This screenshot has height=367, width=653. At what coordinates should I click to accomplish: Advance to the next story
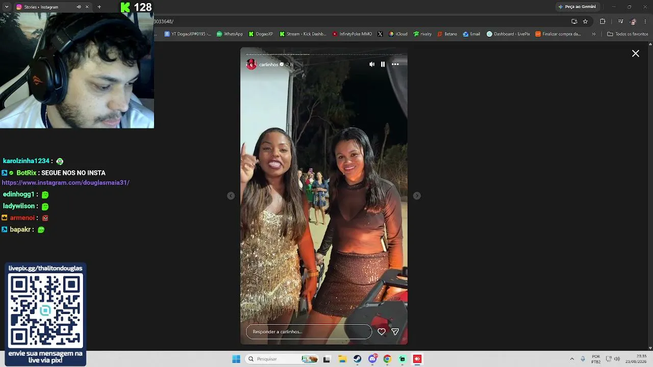click(x=417, y=196)
